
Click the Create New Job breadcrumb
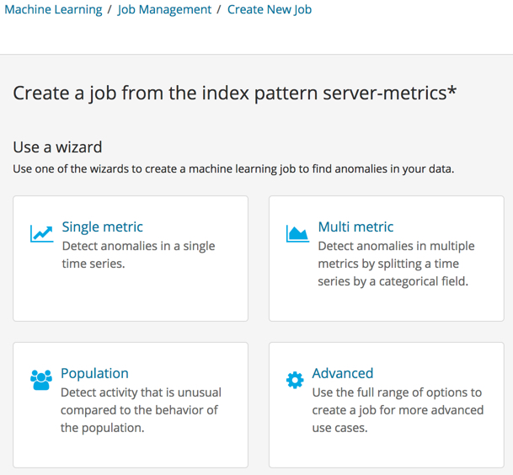pos(270,10)
